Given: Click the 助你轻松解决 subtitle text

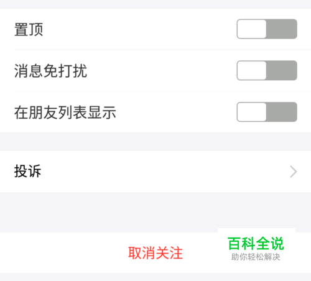Looking at the screenshot, I should point(256,257).
